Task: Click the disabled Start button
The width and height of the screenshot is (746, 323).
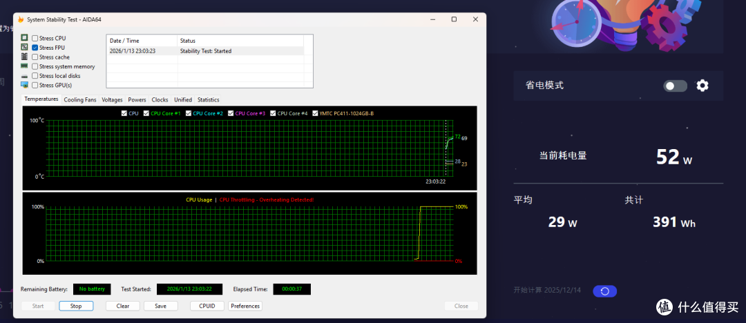Action: tap(38, 306)
